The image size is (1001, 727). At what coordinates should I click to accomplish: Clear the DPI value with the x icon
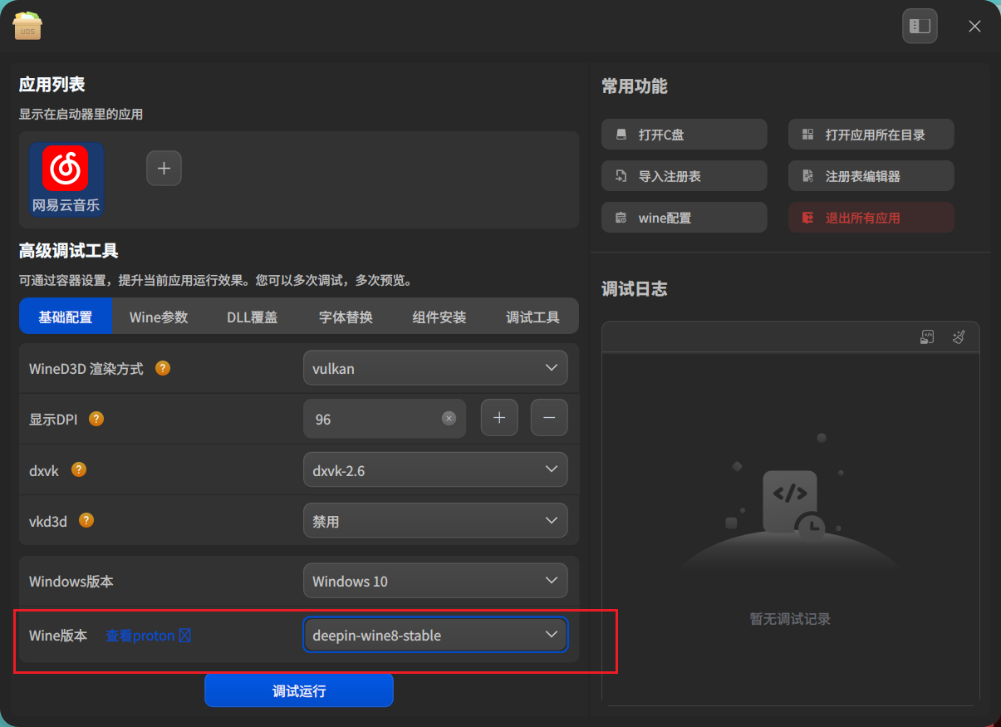(449, 419)
